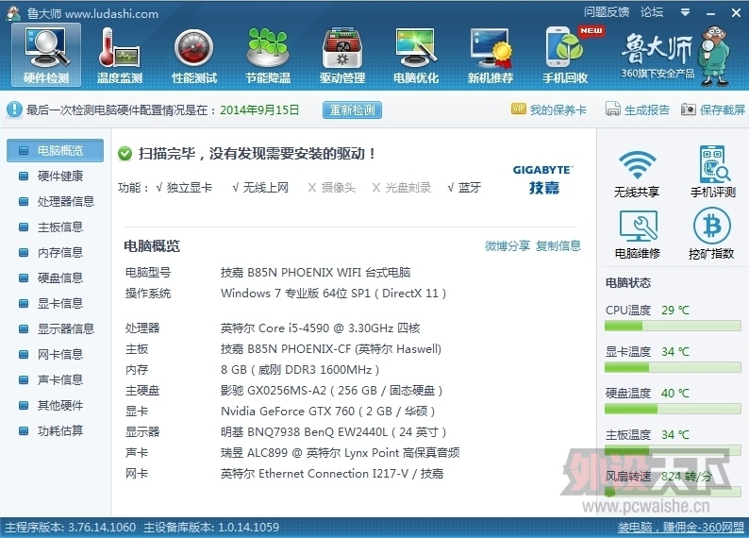
Task: Open 我的保养卡 VIP card
Action: [x=549, y=109]
